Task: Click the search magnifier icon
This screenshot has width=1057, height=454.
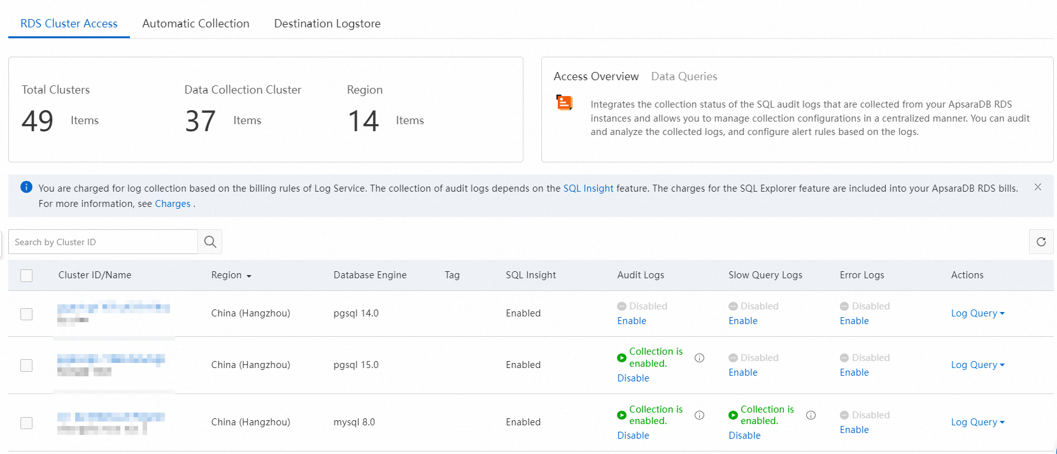Action: (x=210, y=242)
